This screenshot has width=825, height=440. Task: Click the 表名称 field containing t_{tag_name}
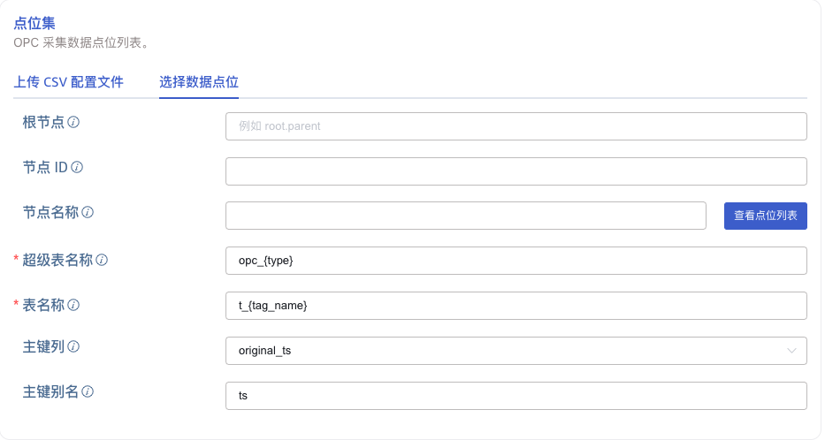(516, 306)
